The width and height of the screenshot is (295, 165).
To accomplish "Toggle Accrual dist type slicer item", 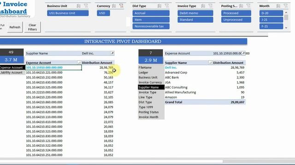I will 151,13.
